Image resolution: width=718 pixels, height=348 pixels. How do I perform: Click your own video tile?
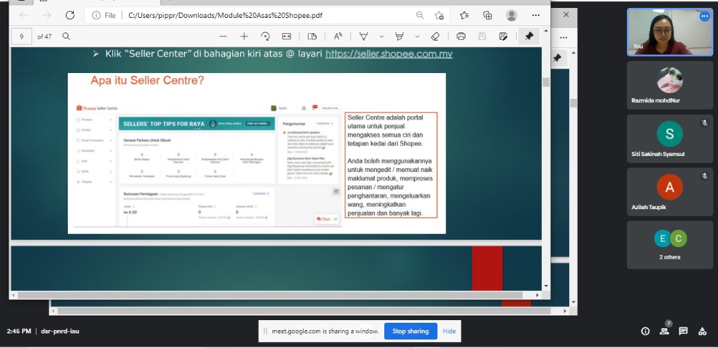(669, 32)
